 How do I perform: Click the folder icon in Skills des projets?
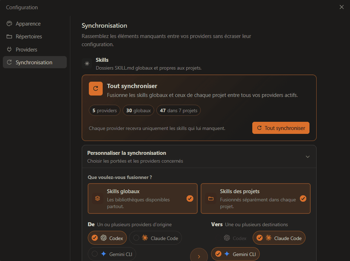tap(211, 198)
